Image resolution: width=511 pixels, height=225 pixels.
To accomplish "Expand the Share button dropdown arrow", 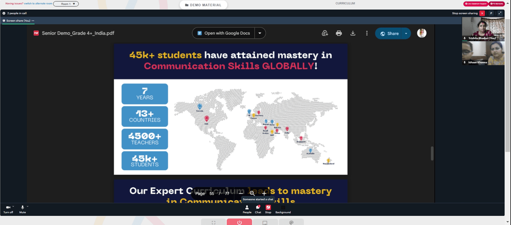I will pos(406,33).
